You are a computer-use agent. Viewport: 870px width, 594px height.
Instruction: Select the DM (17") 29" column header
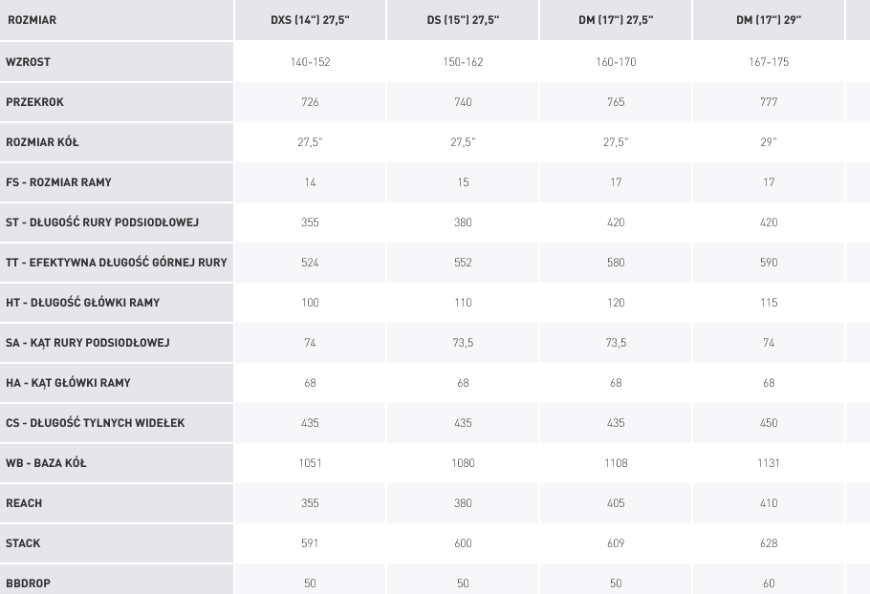[x=769, y=20]
